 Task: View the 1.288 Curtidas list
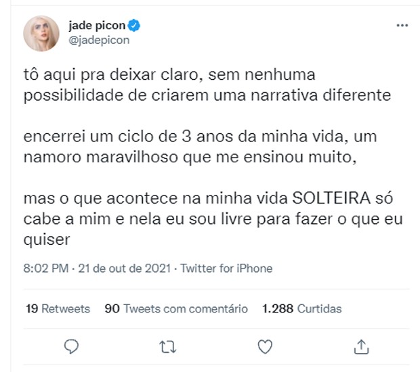click(301, 308)
